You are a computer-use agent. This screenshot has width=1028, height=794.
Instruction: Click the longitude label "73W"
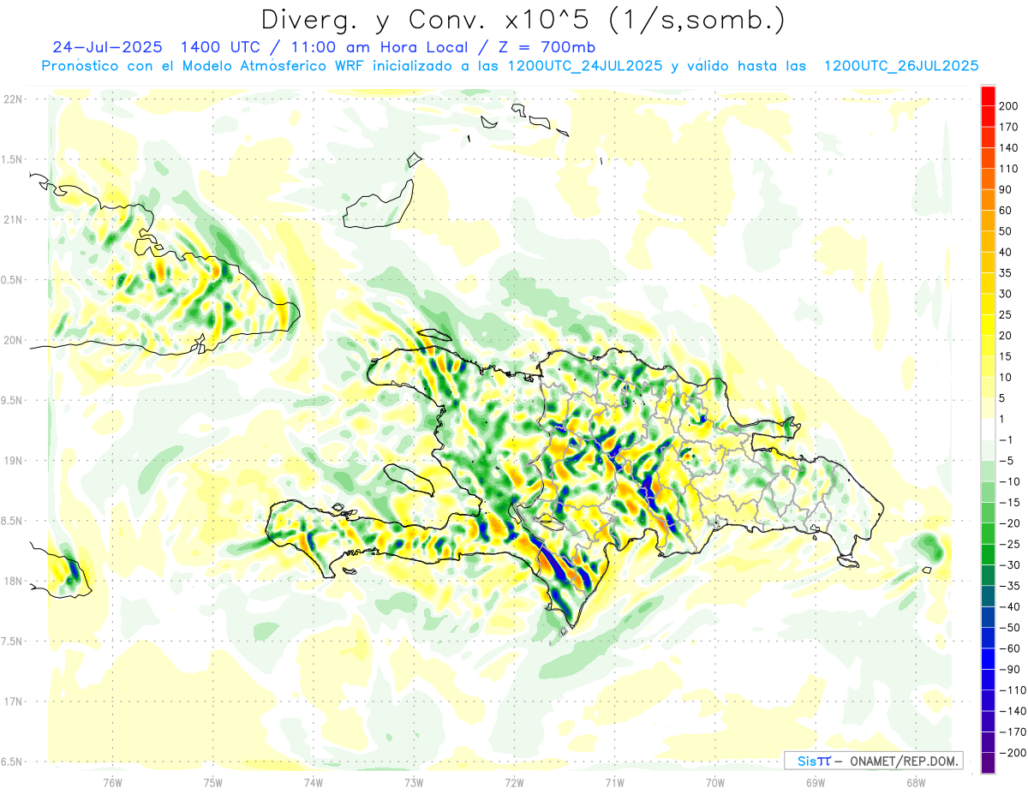click(413, 781)
